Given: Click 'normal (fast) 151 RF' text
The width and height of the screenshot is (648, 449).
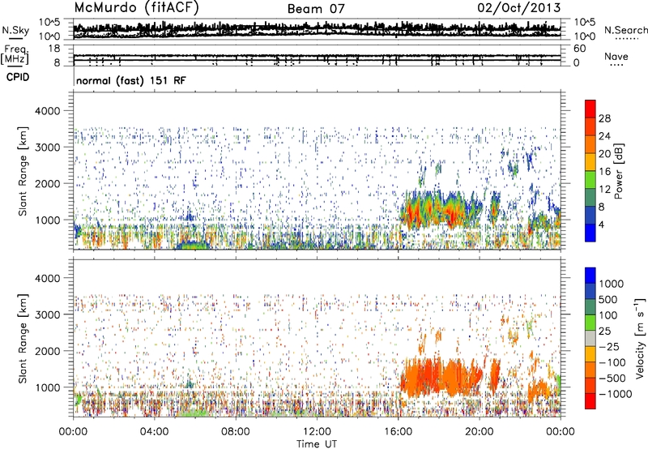Looking at the screenshot, I should [x=131, y=80].
